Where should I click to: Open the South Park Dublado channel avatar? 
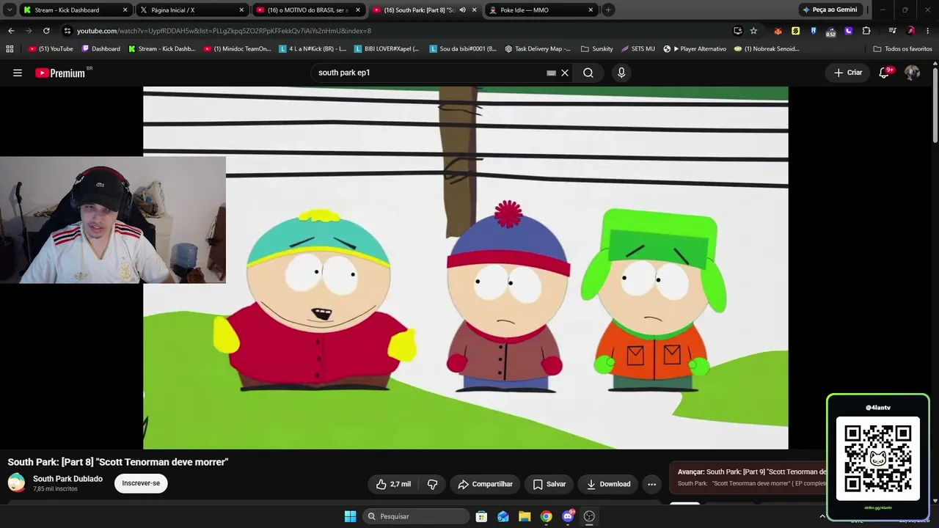click(x=16, y=483)
